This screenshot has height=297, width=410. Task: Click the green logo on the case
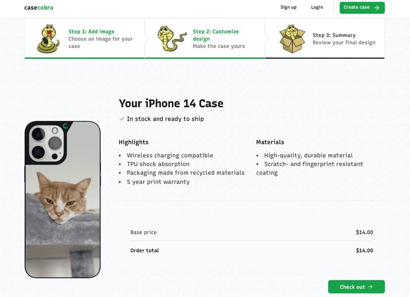pos(65,126)
